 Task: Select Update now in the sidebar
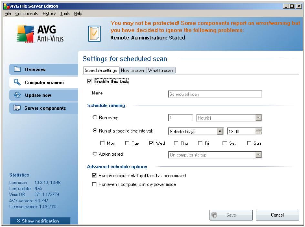pos(44,95)
